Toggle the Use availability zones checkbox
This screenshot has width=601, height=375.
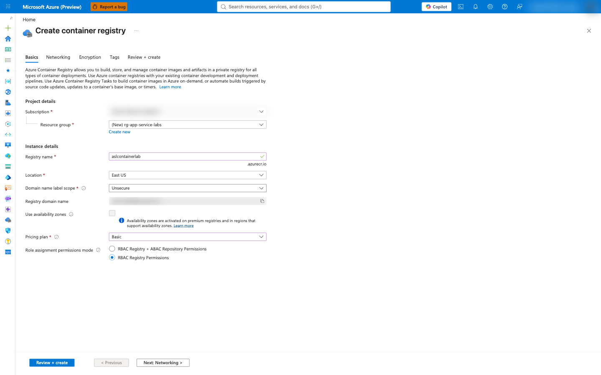(x=112, y=213)
